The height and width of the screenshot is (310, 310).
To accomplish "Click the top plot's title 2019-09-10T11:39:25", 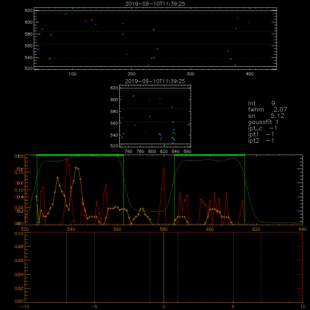I will point(155,4).
